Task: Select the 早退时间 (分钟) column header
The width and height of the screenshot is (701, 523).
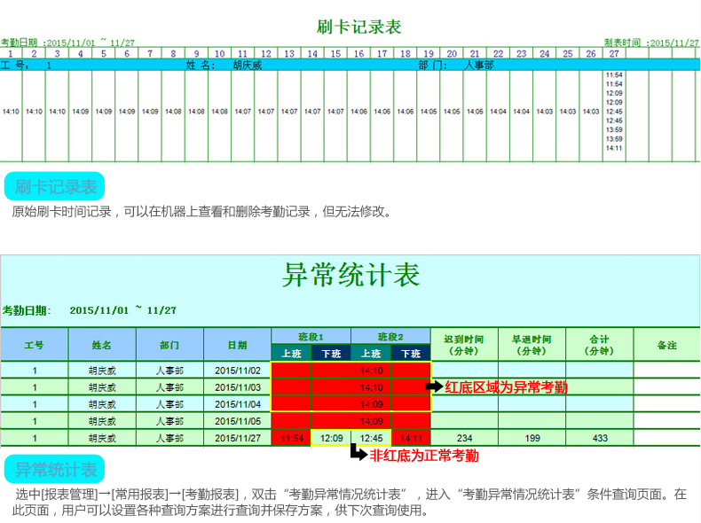Action: [532, 345]
